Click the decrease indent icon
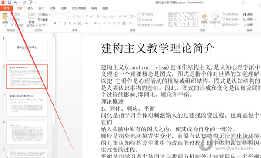The height and width of the screenshot is (158, 261). tap(121, 16)
